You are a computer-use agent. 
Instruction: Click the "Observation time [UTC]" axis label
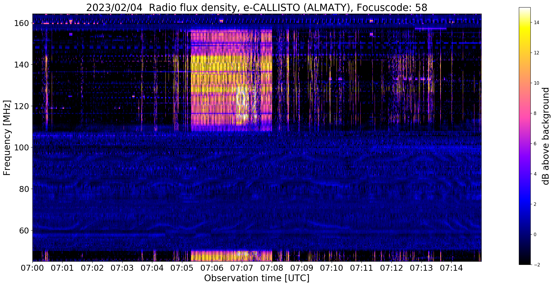(x=257, y=278)
